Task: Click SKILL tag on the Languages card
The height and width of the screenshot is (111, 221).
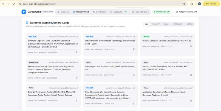Action: [x=88, y=62]
